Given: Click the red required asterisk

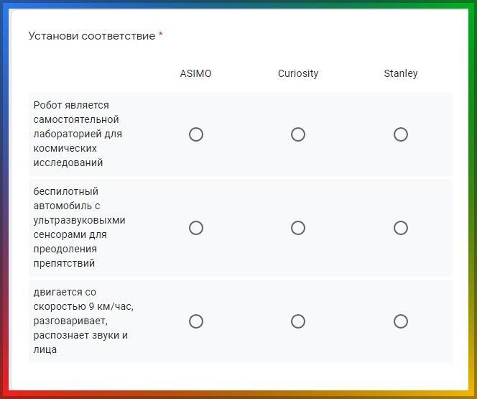Looking at the screenshot, I should [x=161, y=35].
